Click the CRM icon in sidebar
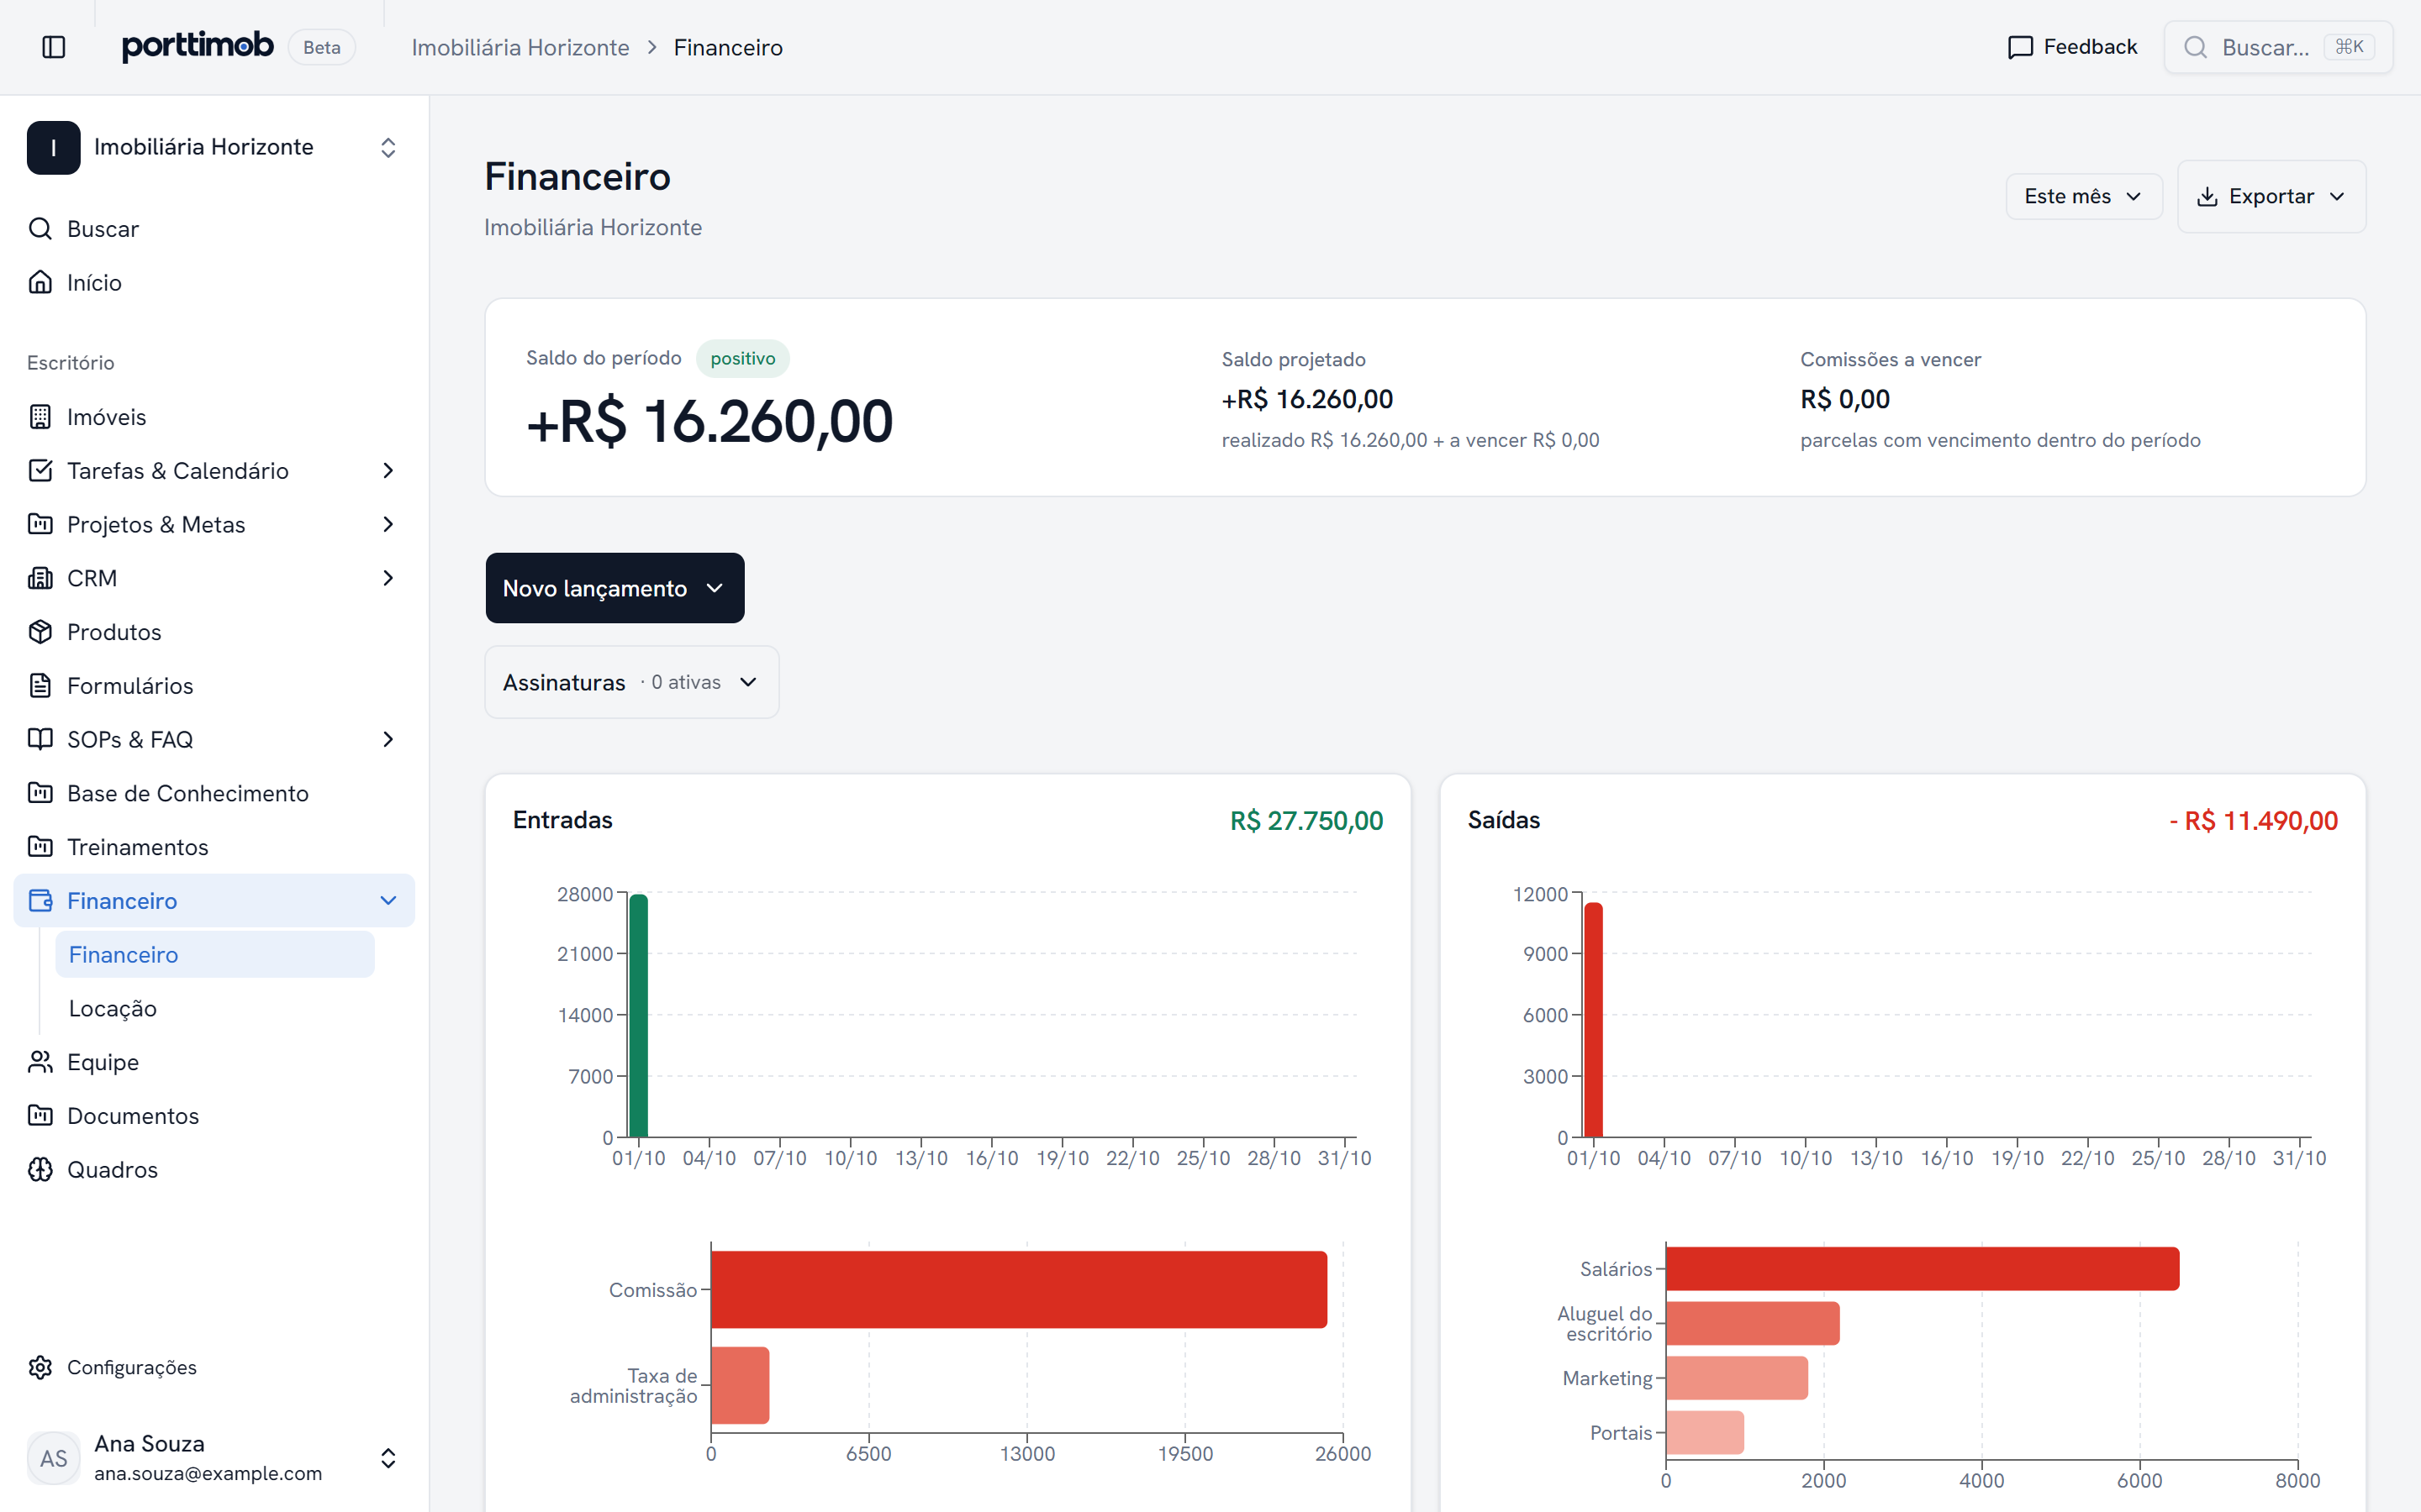 [x=40, y=578]
